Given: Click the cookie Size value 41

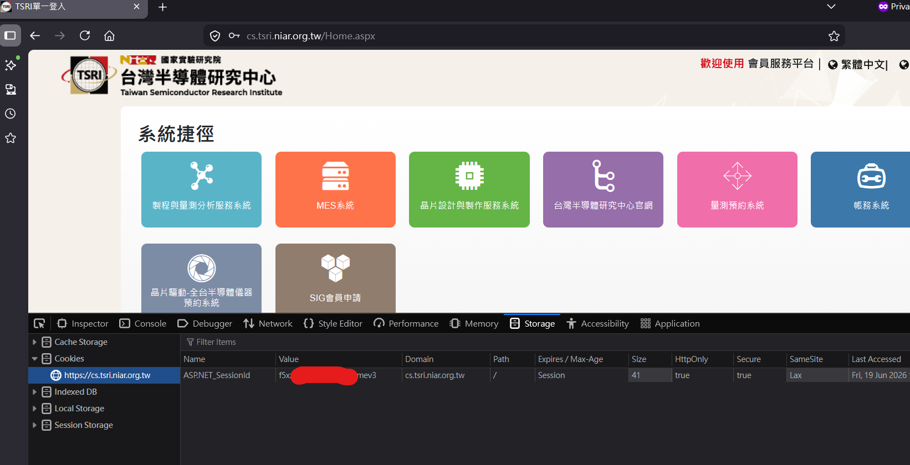Looking at the screenshot, I should 650,375.
